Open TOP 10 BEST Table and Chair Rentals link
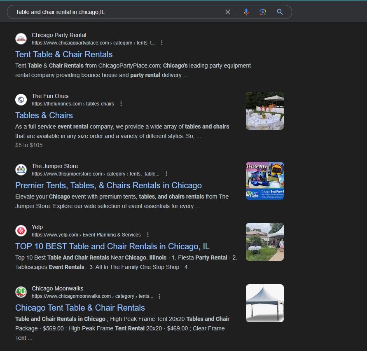The image size is (367, 351). tap(112, 246)
